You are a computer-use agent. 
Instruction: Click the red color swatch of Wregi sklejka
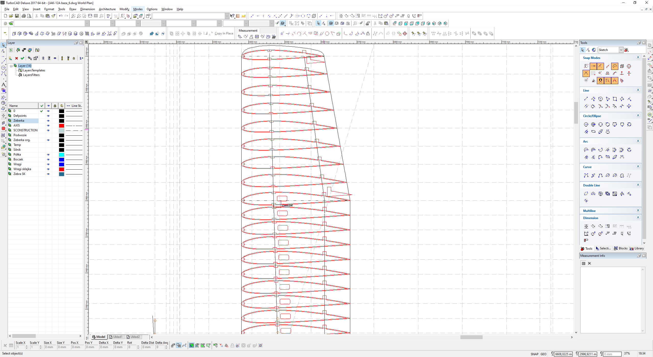(61, 169)
